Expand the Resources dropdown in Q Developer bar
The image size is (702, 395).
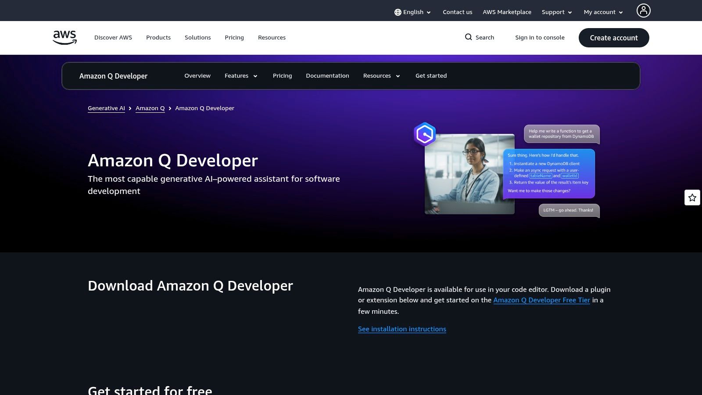381,76
